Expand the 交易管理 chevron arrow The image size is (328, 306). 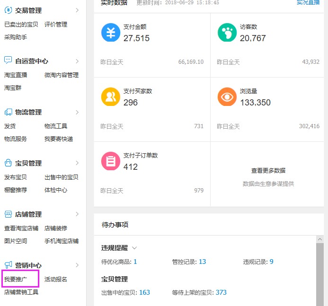click(77, 10)
